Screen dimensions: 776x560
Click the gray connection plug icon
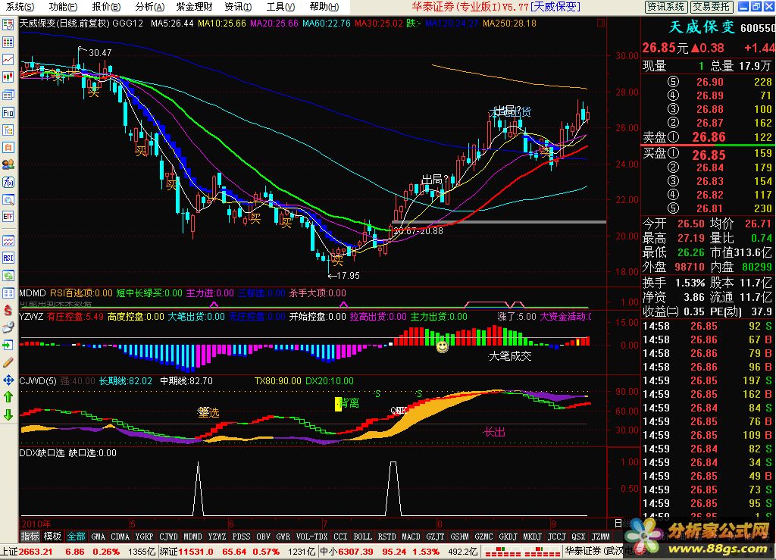[8, 327]
